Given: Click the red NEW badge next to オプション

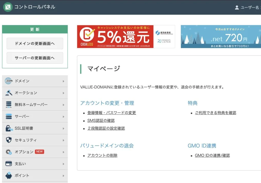Looking at the screenshot, I should pyautogui.click(x=40, y=152).
